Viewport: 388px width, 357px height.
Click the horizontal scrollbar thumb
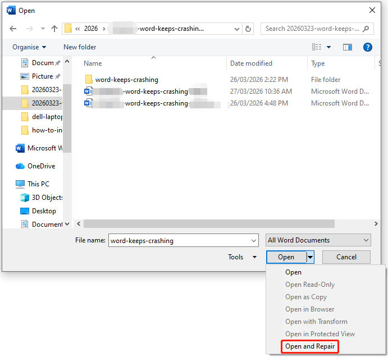(x=209, y=224)
